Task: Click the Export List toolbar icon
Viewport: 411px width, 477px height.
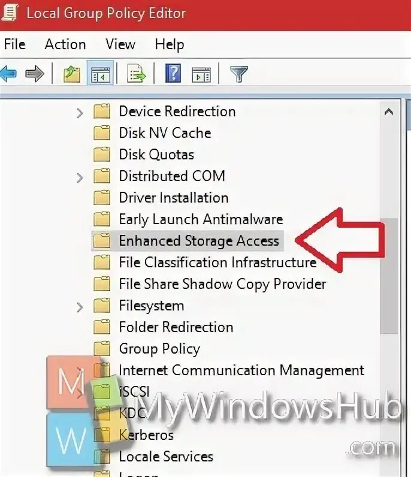Action: coord(135,73)
